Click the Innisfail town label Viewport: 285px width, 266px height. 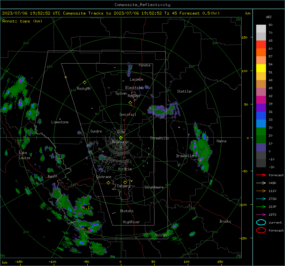click(128, 114)
